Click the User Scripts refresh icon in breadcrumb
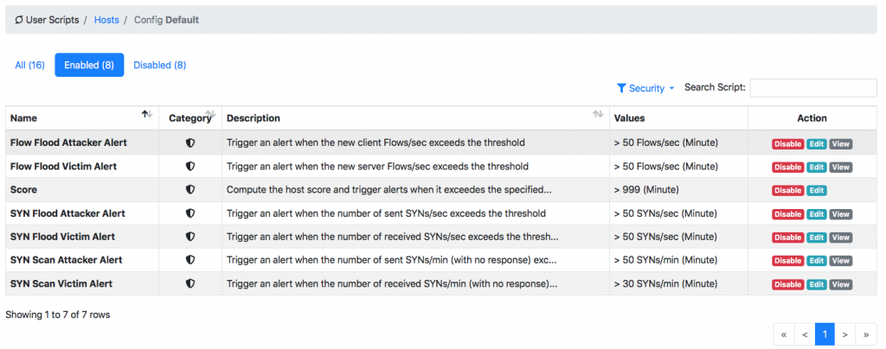Screen dimensions: 886x349 19,20
